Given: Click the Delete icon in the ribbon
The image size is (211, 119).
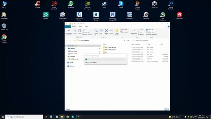Looking at the screenshot, I should tap(106, 32).
